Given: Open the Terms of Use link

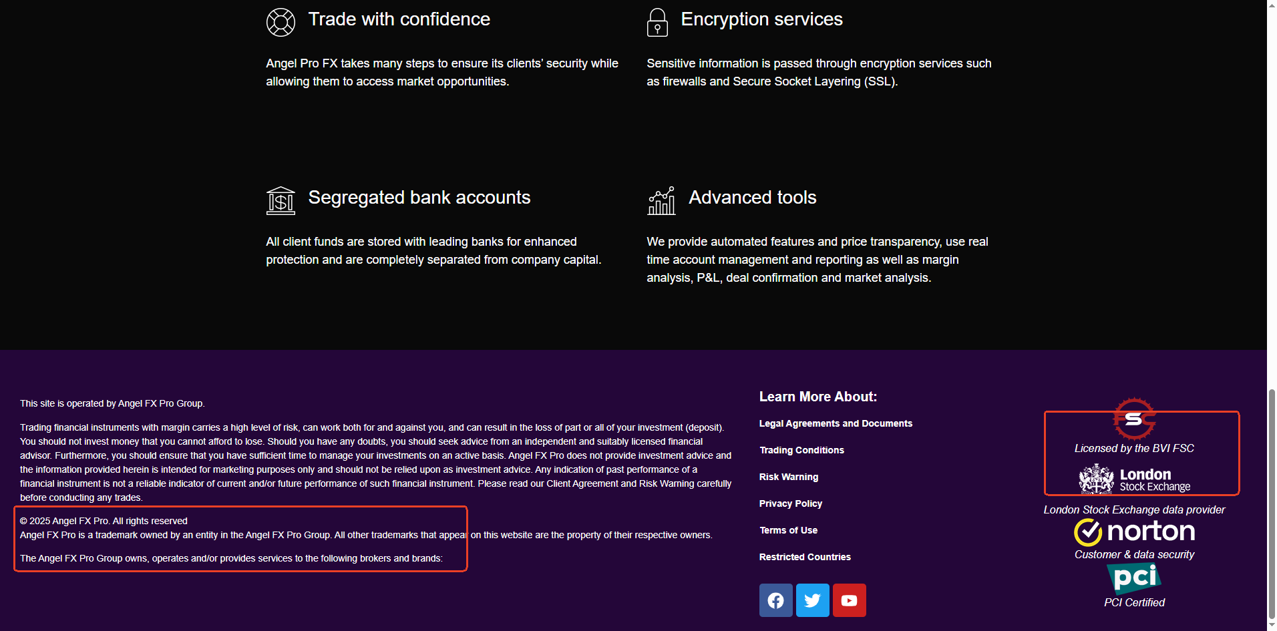Looking at the screenshot, I should pyautogui.click(x=788, y=530).
